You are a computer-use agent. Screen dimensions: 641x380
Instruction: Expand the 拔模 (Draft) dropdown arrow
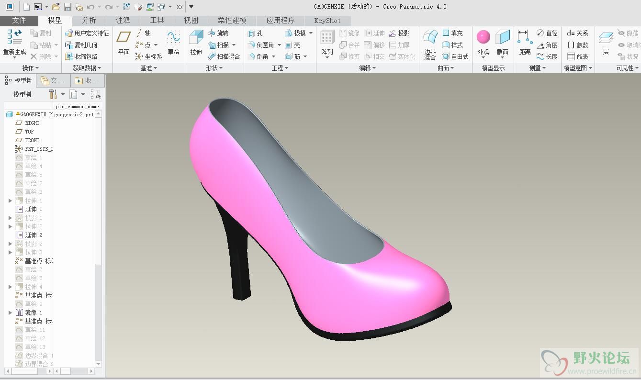310,33
